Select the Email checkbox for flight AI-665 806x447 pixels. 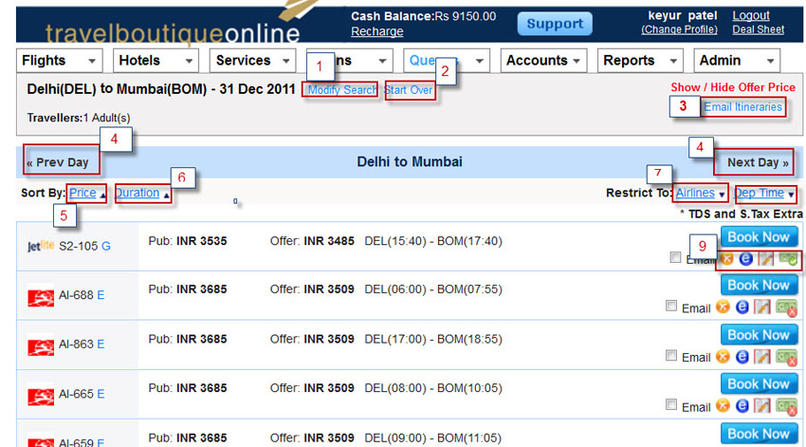672,405
